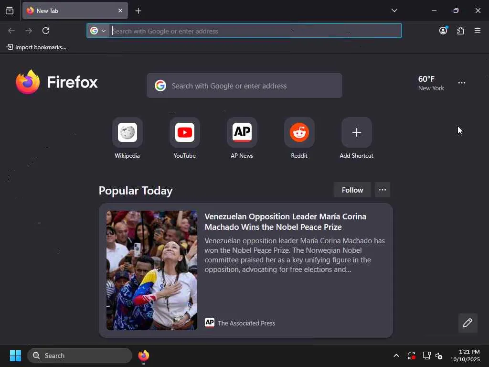Open the clock showing 1:21 PM
This screenshot has height=367, width=489.
(465, 356)
